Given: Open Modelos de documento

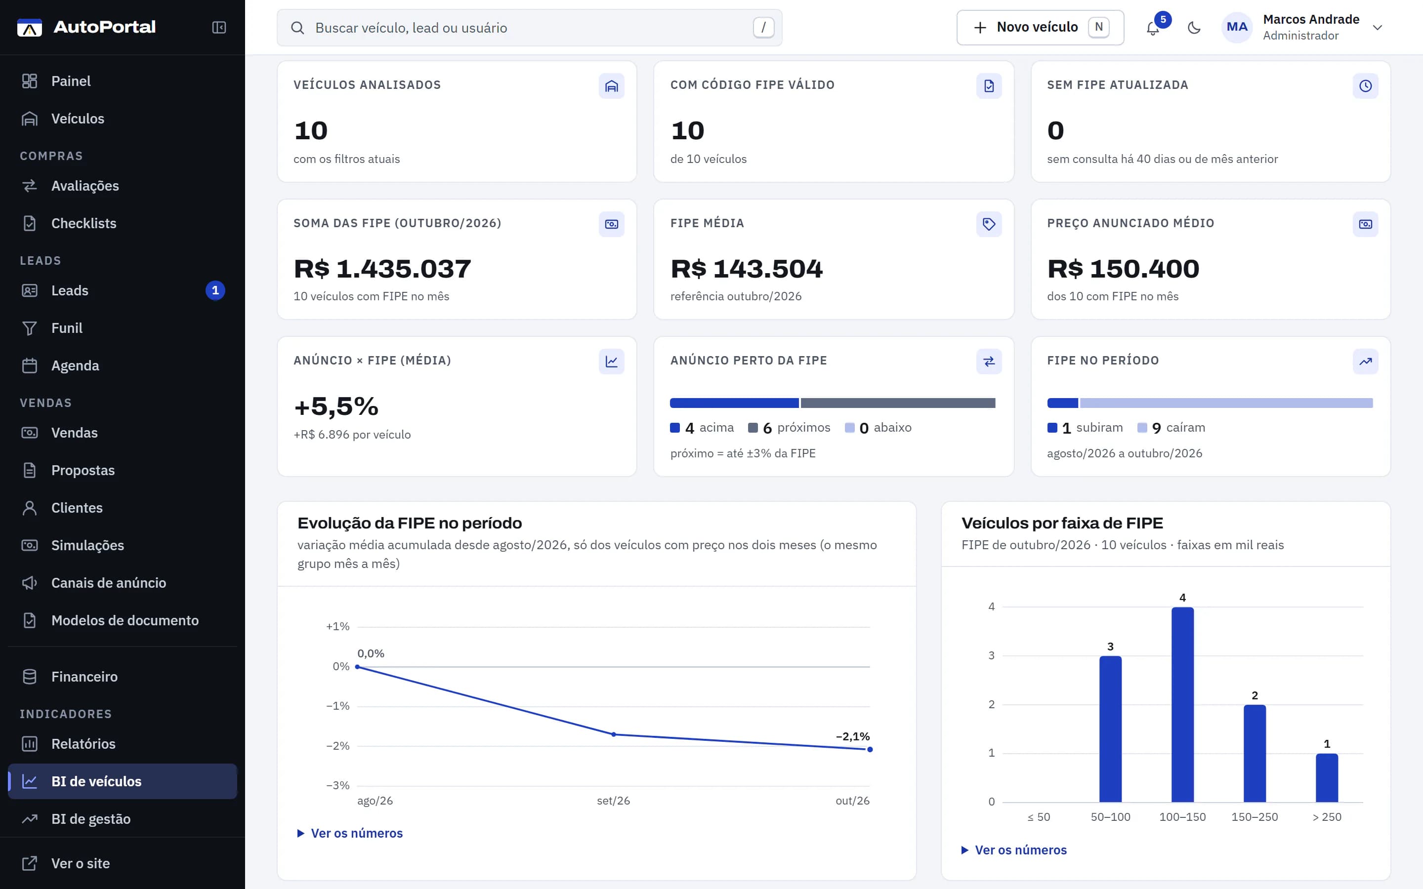Looking at the screenshot, I should pos(123,621).
